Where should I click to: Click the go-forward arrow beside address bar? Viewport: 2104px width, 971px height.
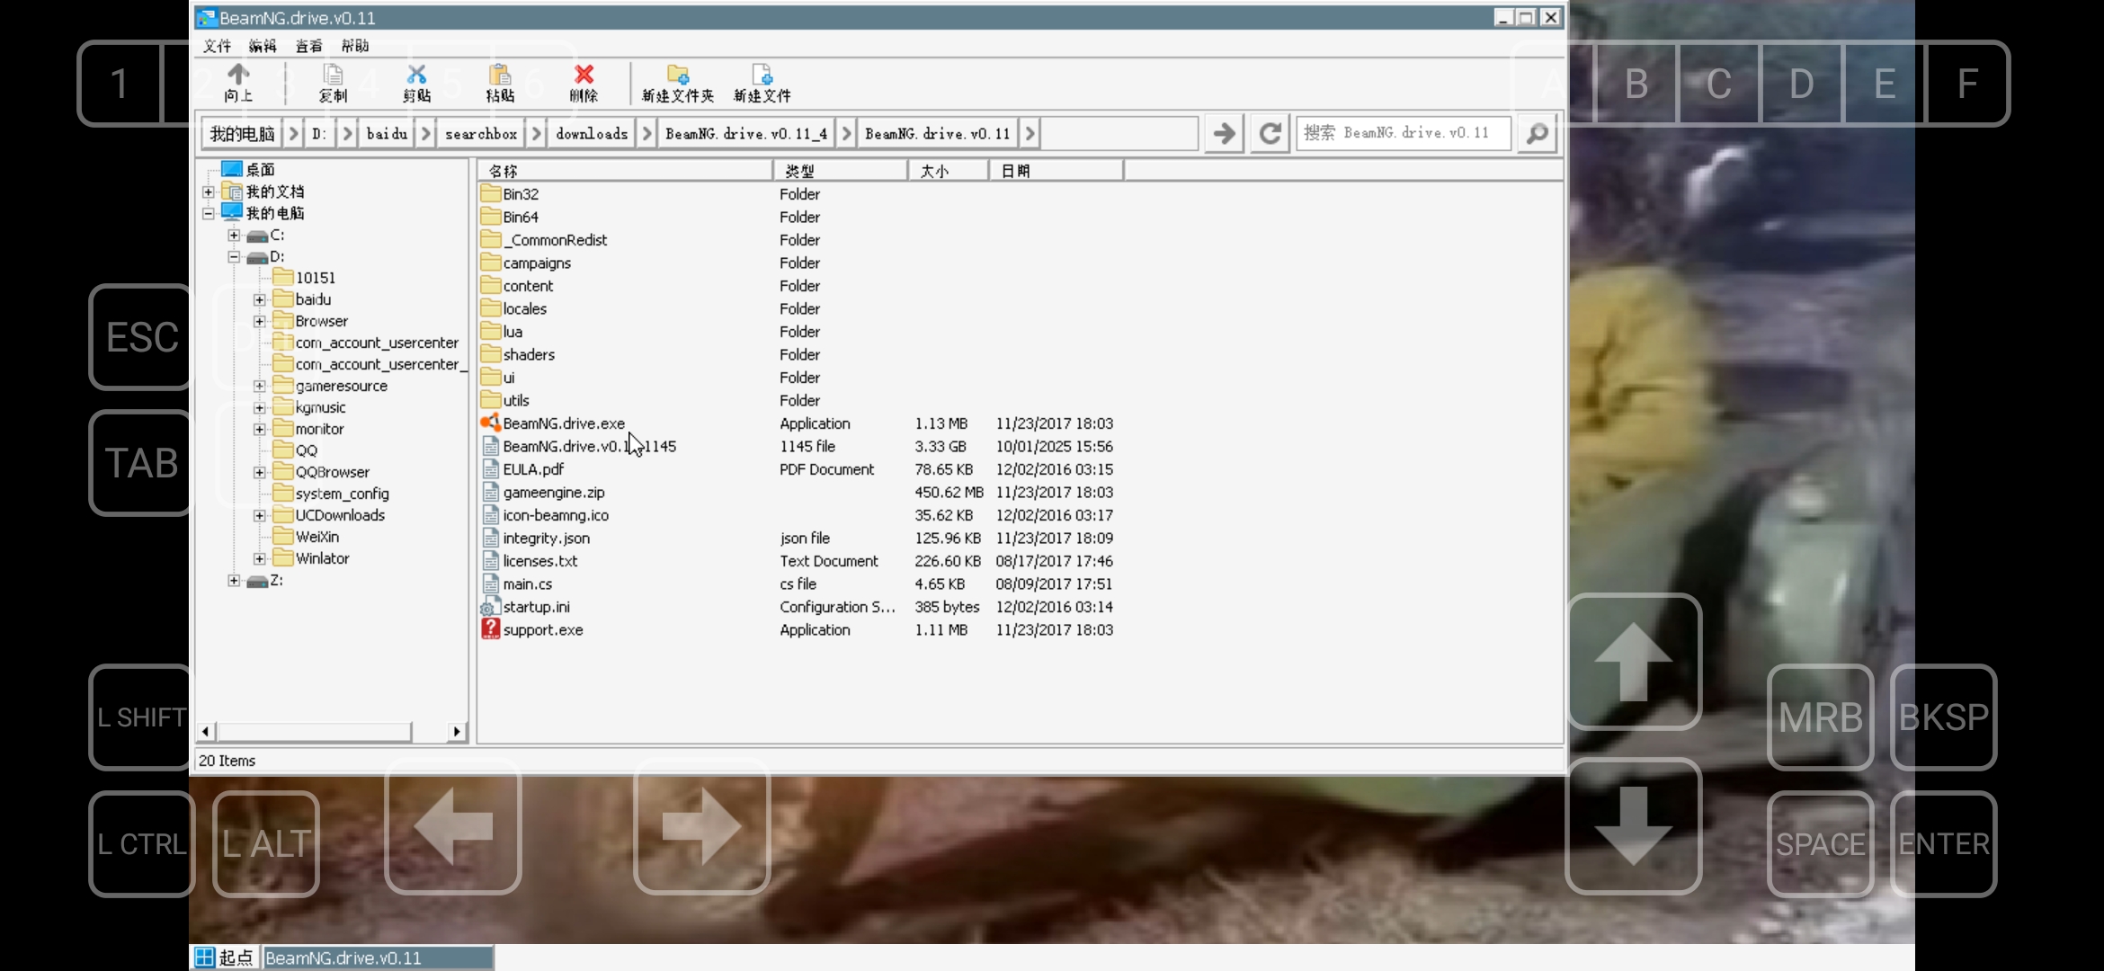pyautogui.click(x=1224, y=134)
